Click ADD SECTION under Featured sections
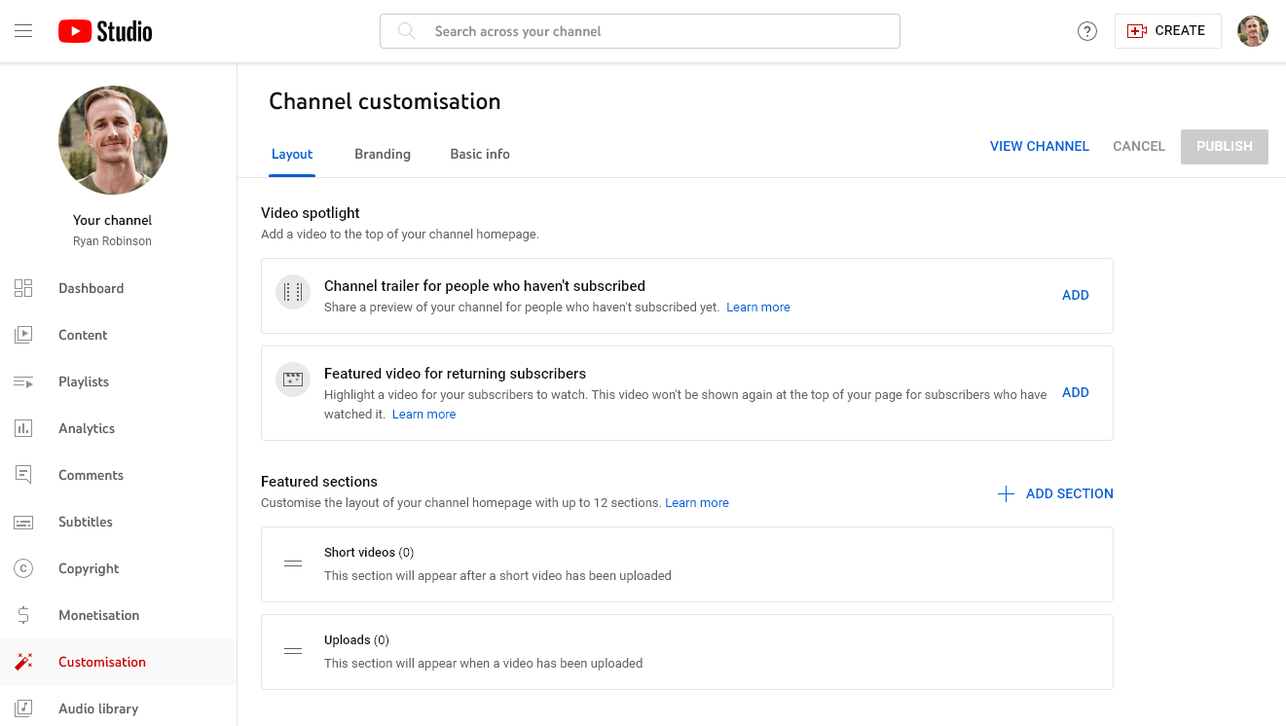 pyautogui.click(x=1056, y=493)
